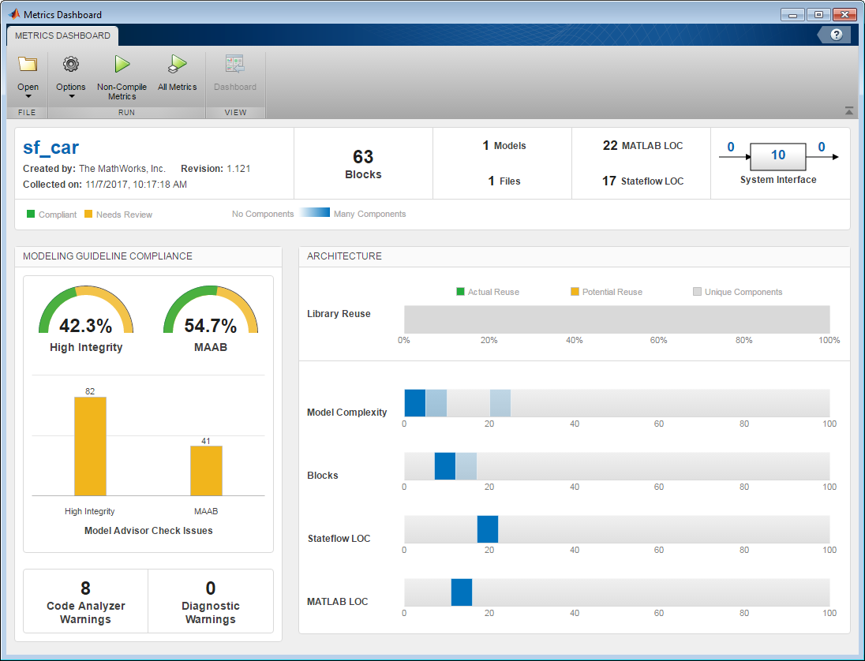Collapse the toolstrip ribbon

click(x=848, y=111)
